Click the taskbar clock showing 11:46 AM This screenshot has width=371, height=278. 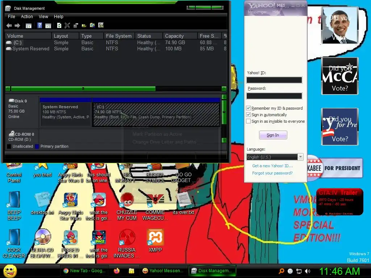tap(339, 271)
